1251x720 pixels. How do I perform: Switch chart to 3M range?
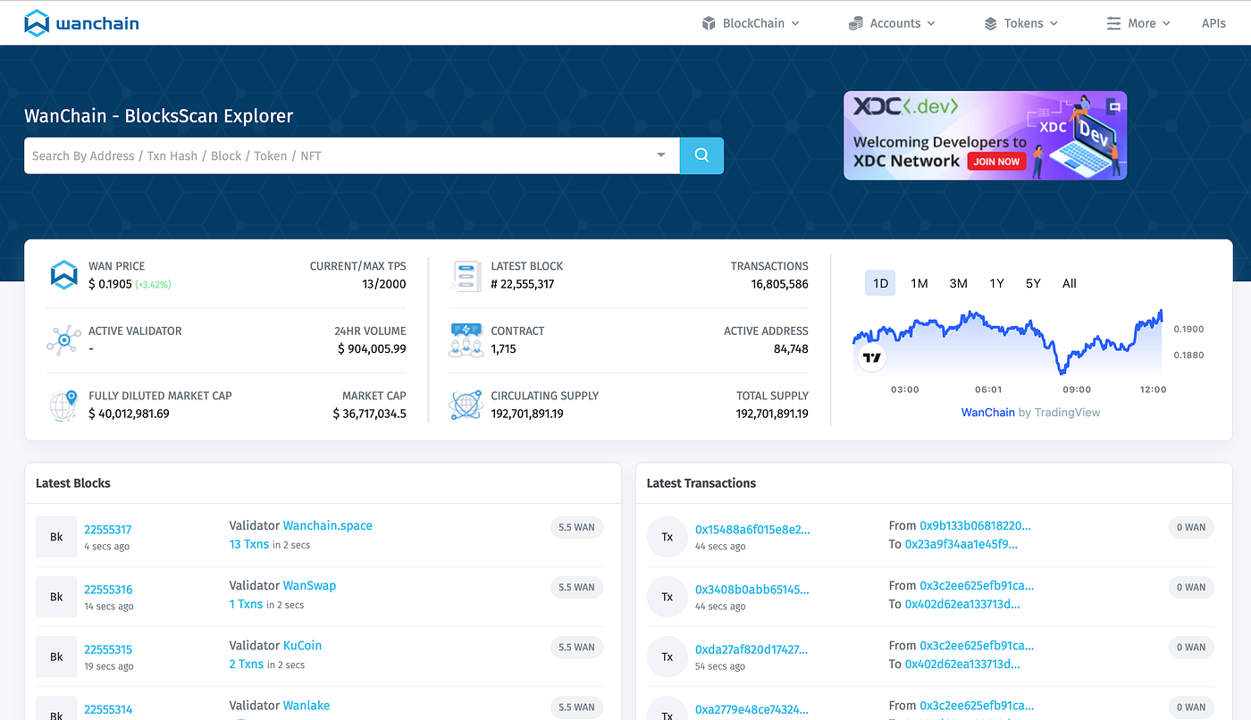click(x=959, y=283)
